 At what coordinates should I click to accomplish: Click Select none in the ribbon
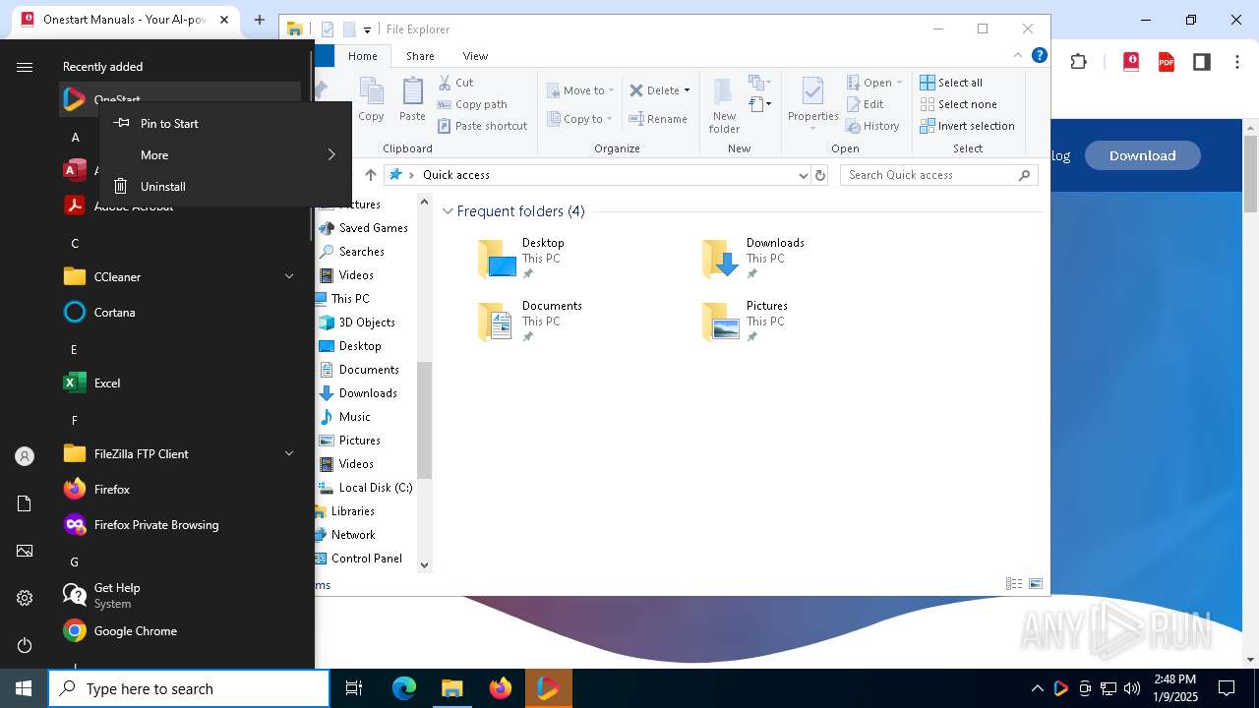click(958, 104)
